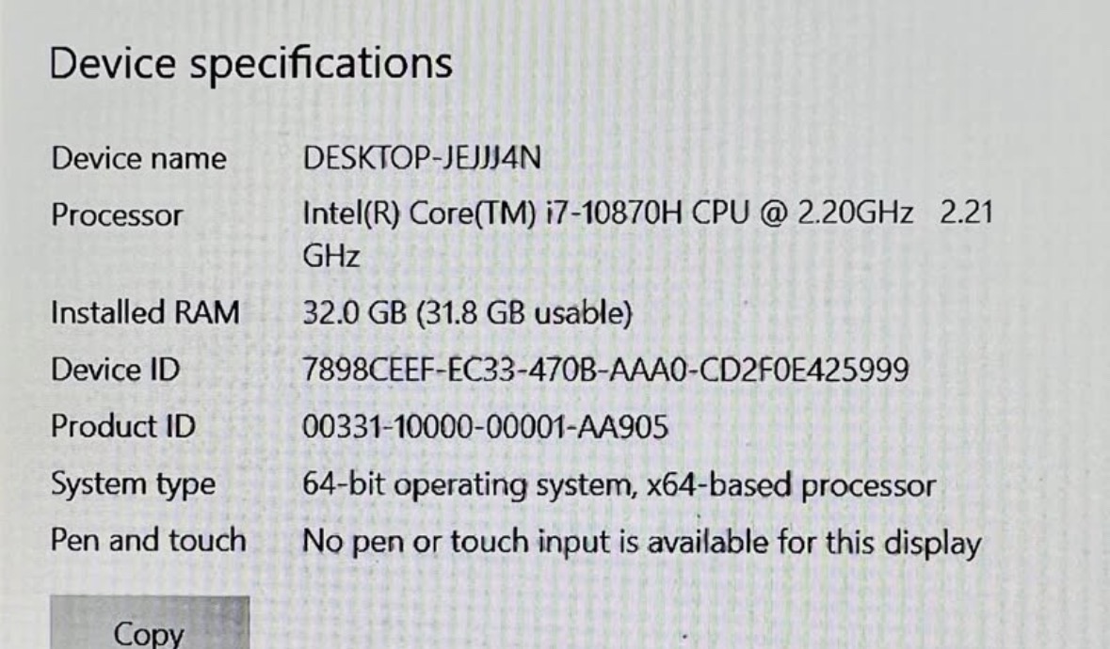Click the DESKTOP-JEJJJ4N device name value
Viewport: 1110px width, 649px height.
pyautogui.click(x=422, y=158)
